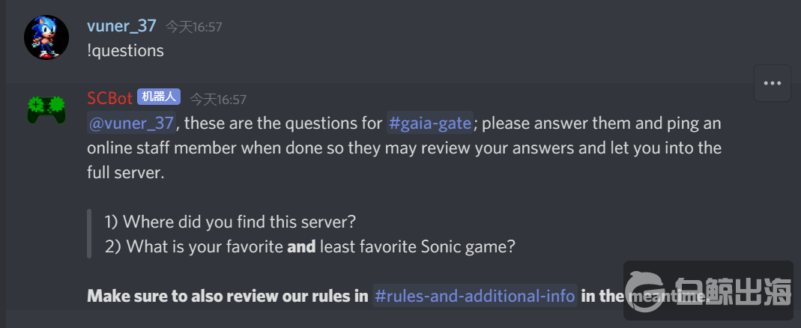Click the @vuner_37 mention in the bot message
Screen dimensions: 801x328
132,122
